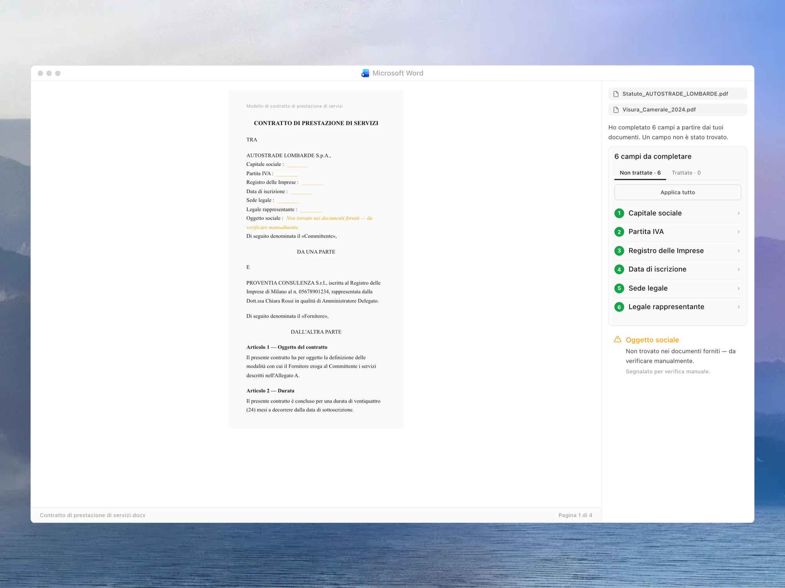785x588 pixels.
Task: Switch to the Trattate tab
Action: [686, 173]
